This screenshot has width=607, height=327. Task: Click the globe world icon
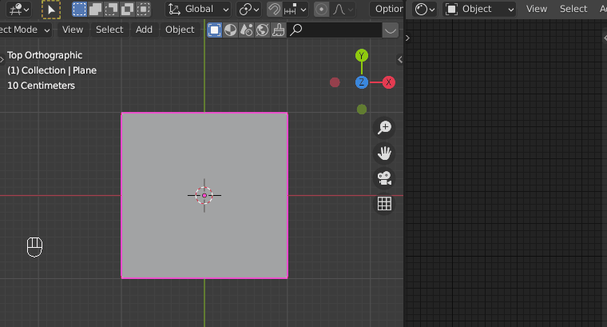(262, 30)
